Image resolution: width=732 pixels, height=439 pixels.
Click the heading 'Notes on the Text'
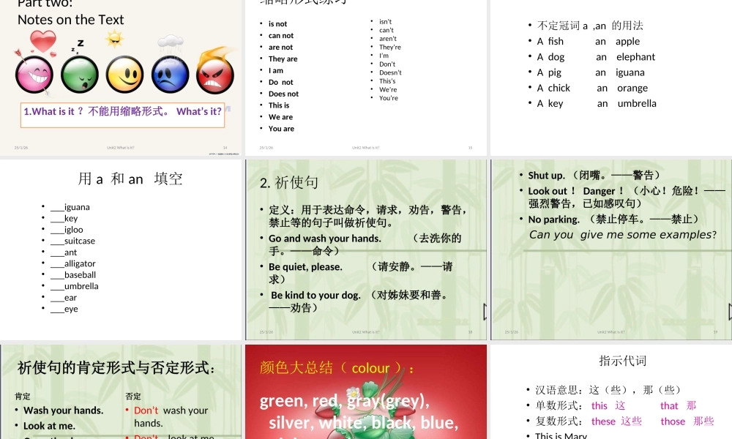(70, 20)
